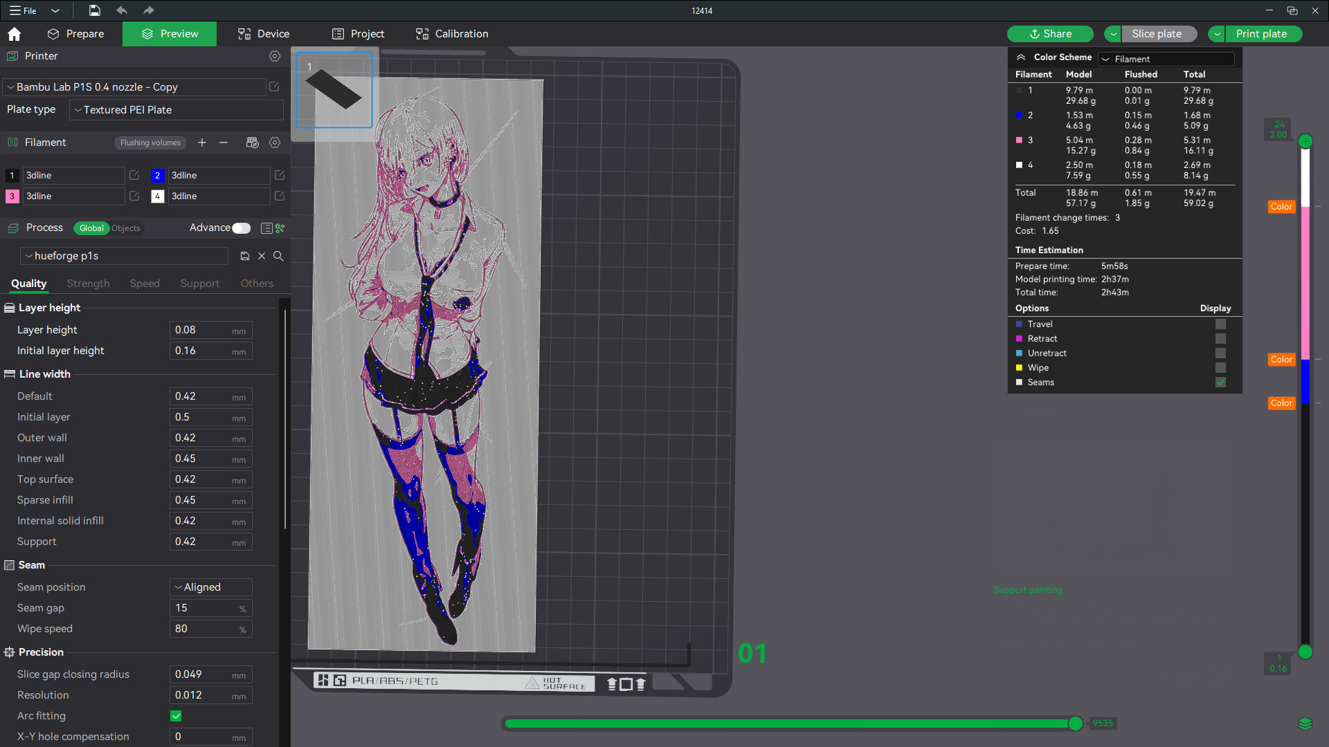Switch to the Project tab
This screenshot has height=747, width=1329.
[359, 34]
